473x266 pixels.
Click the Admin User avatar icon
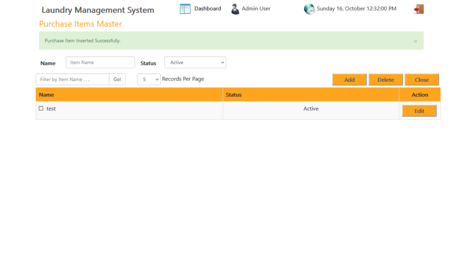coord(235,9)
